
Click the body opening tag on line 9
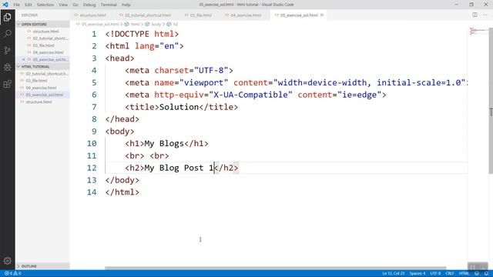pos(120,132)
